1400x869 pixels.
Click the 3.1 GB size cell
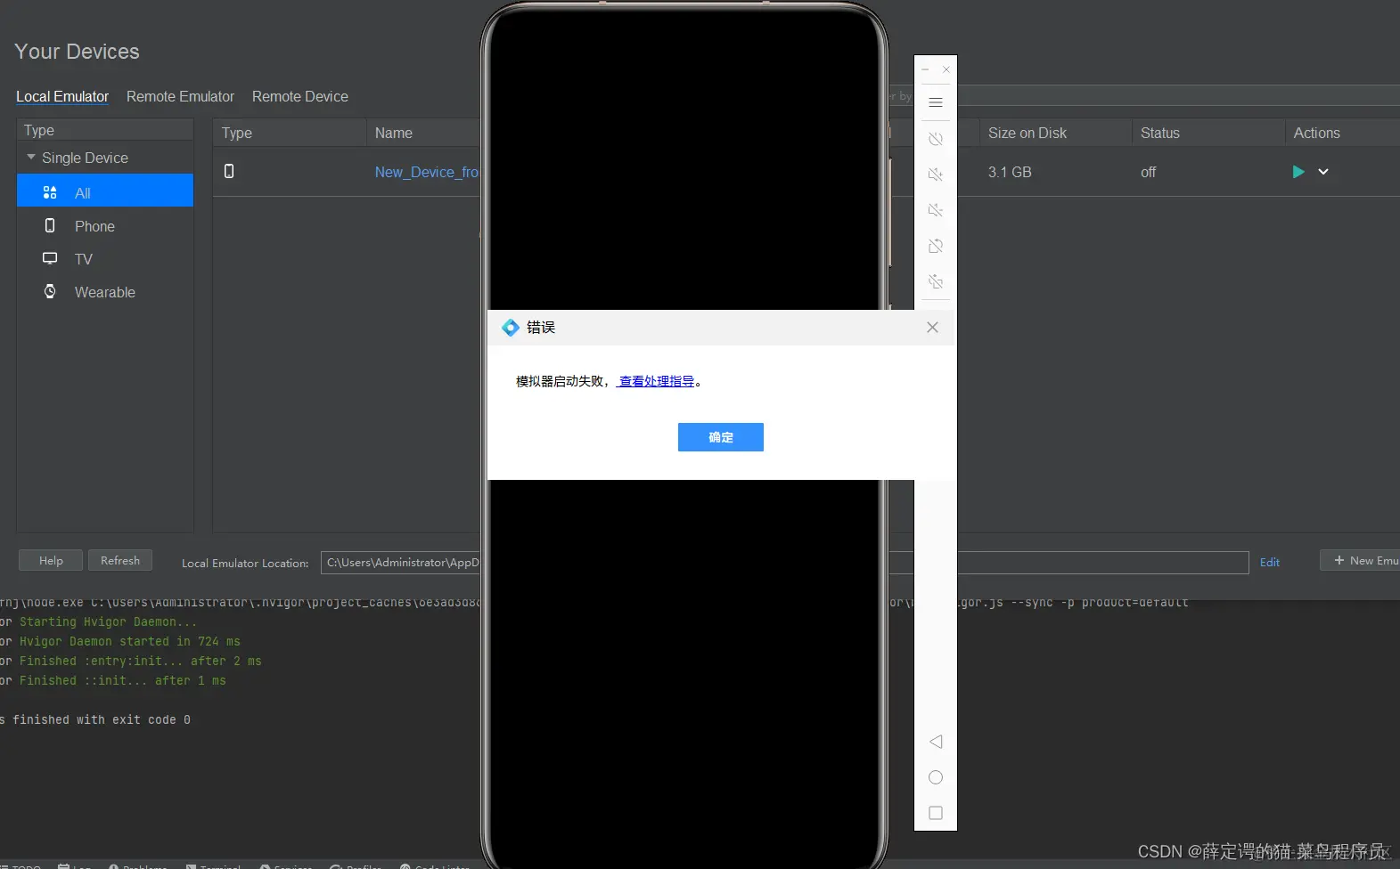1010,172
